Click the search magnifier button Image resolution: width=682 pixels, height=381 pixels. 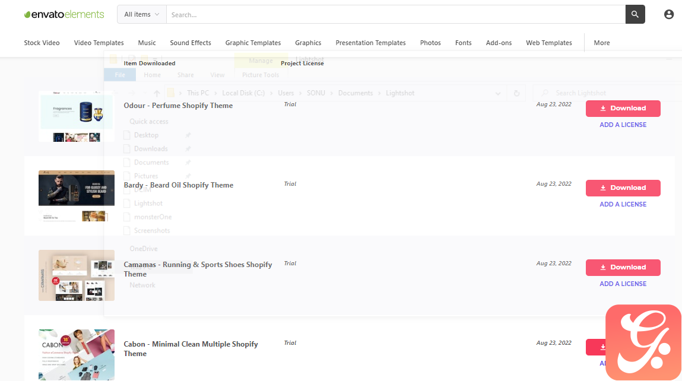tap(635, 14)
